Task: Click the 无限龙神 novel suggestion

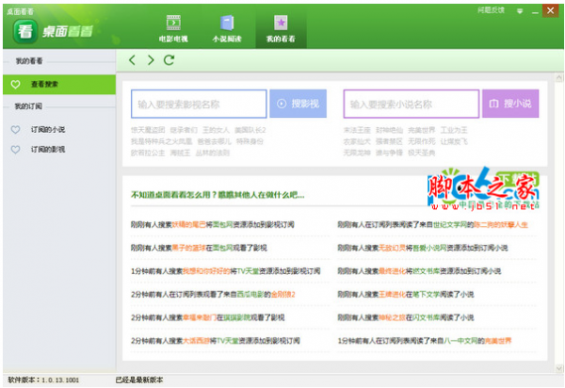Action: coord(357,154)
